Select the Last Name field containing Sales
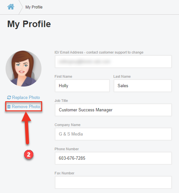This screenshot has width=179, height=193. [x=143, y=86]
